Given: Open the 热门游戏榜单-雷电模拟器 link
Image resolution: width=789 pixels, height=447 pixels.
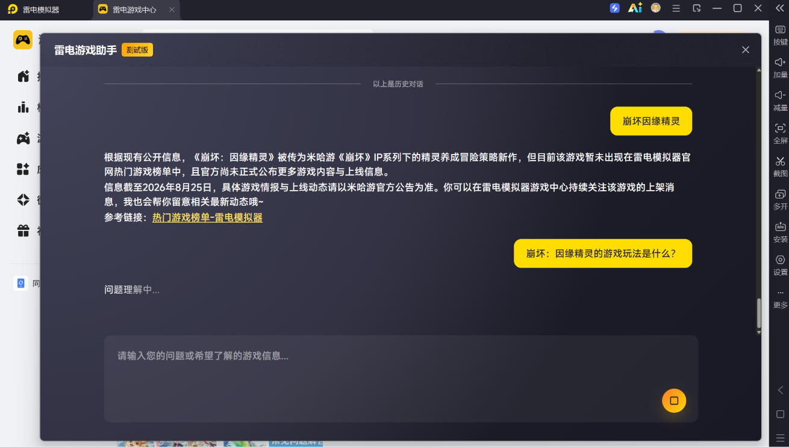Looking at the screenshot, I should 207,218.
